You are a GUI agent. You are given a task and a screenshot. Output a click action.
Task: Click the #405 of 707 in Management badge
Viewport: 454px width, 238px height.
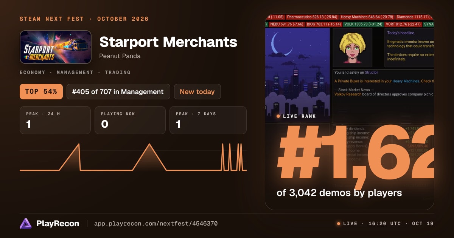click(118, 91)
